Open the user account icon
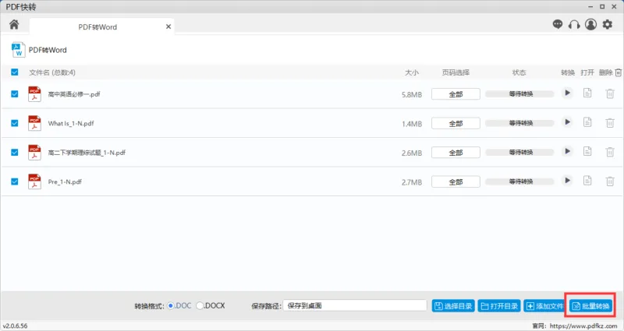624x331 pixels. pos(591,25)
